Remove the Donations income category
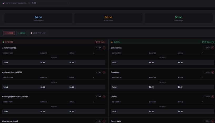 [x=213, y=72]
